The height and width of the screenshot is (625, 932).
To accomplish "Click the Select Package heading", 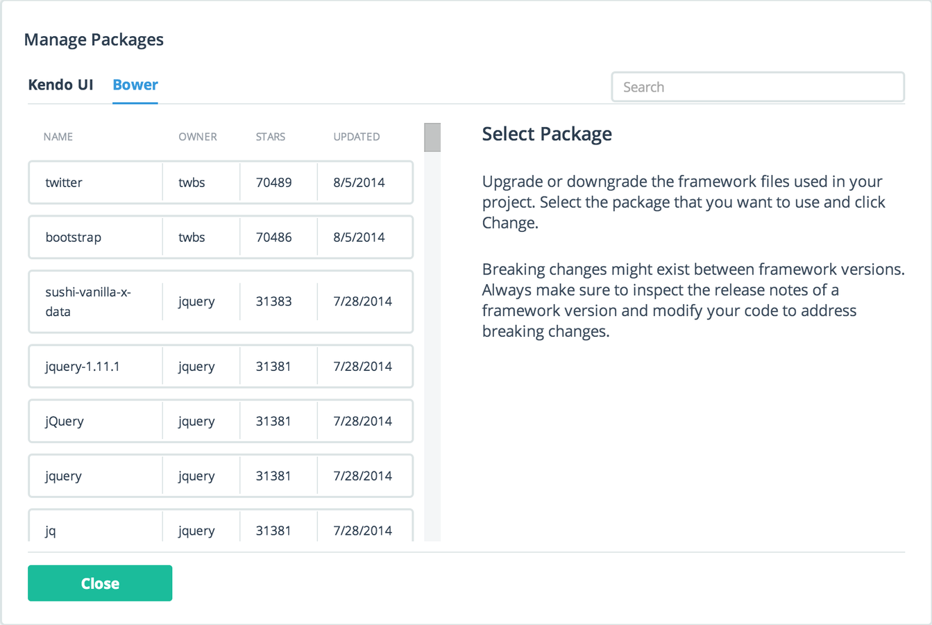I will coord(547,134).
